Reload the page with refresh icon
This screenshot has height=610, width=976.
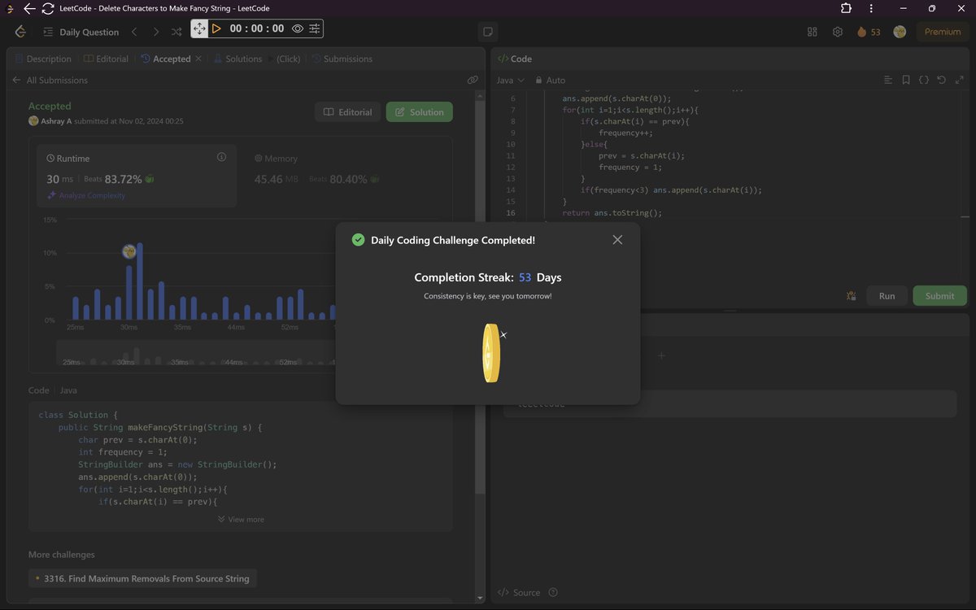[x=48, y=8]
